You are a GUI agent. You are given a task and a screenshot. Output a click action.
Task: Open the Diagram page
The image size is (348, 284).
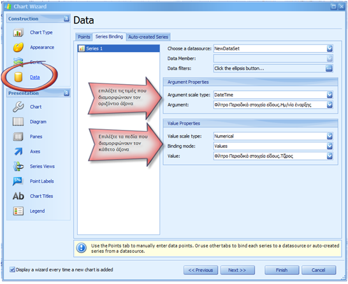coord(38,122)
